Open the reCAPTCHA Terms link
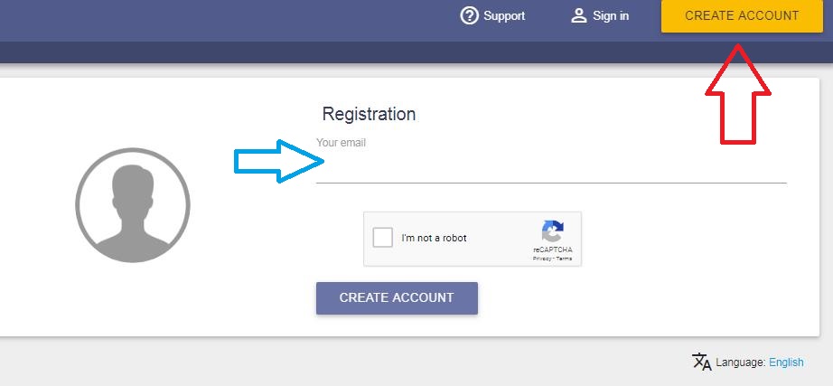Viewport: 833px width, 386px height. pos(564,259)
